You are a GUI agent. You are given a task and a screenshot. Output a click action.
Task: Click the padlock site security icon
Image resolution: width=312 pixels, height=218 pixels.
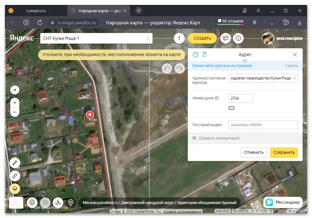pos(52,22)
